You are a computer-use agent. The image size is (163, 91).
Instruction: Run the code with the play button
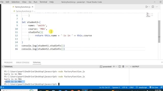[x=147, y=7]
